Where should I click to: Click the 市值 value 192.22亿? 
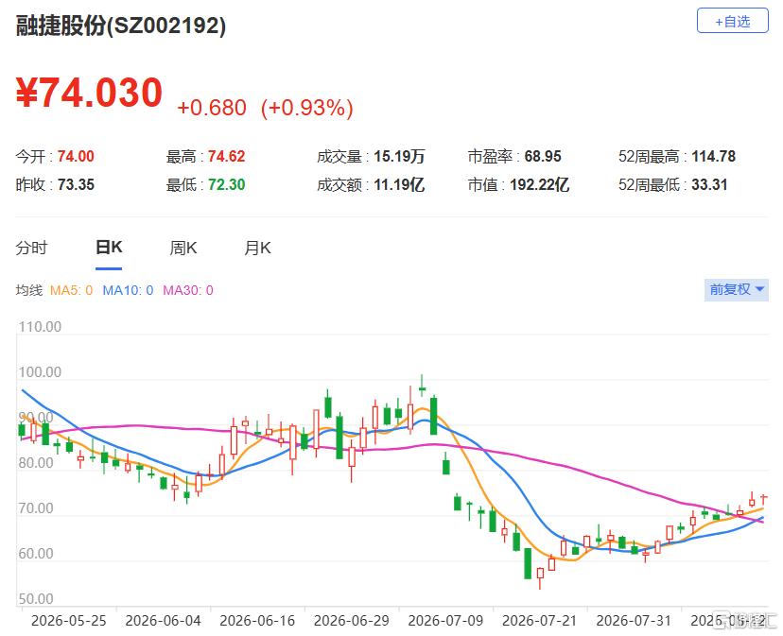(x=539, y=184)
